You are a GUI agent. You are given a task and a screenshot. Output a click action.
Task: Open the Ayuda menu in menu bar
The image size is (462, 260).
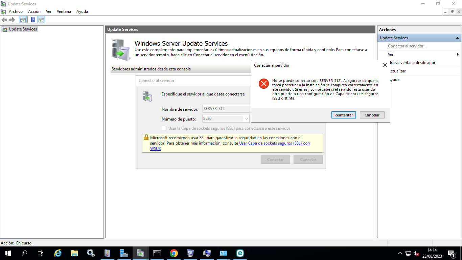tap(82, 12)
